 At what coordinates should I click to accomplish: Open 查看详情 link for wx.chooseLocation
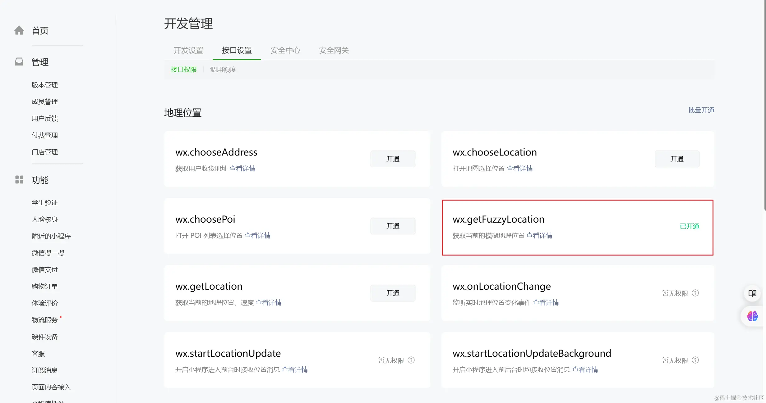click(x=520, y=168)
